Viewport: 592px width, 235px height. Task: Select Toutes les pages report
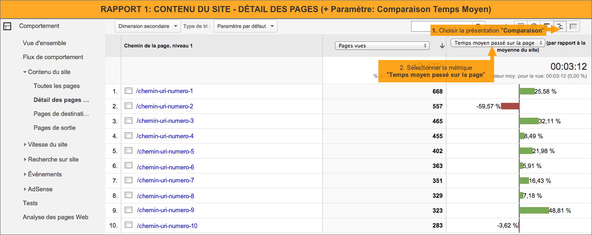pyautogui.click(x=56, y=86)
